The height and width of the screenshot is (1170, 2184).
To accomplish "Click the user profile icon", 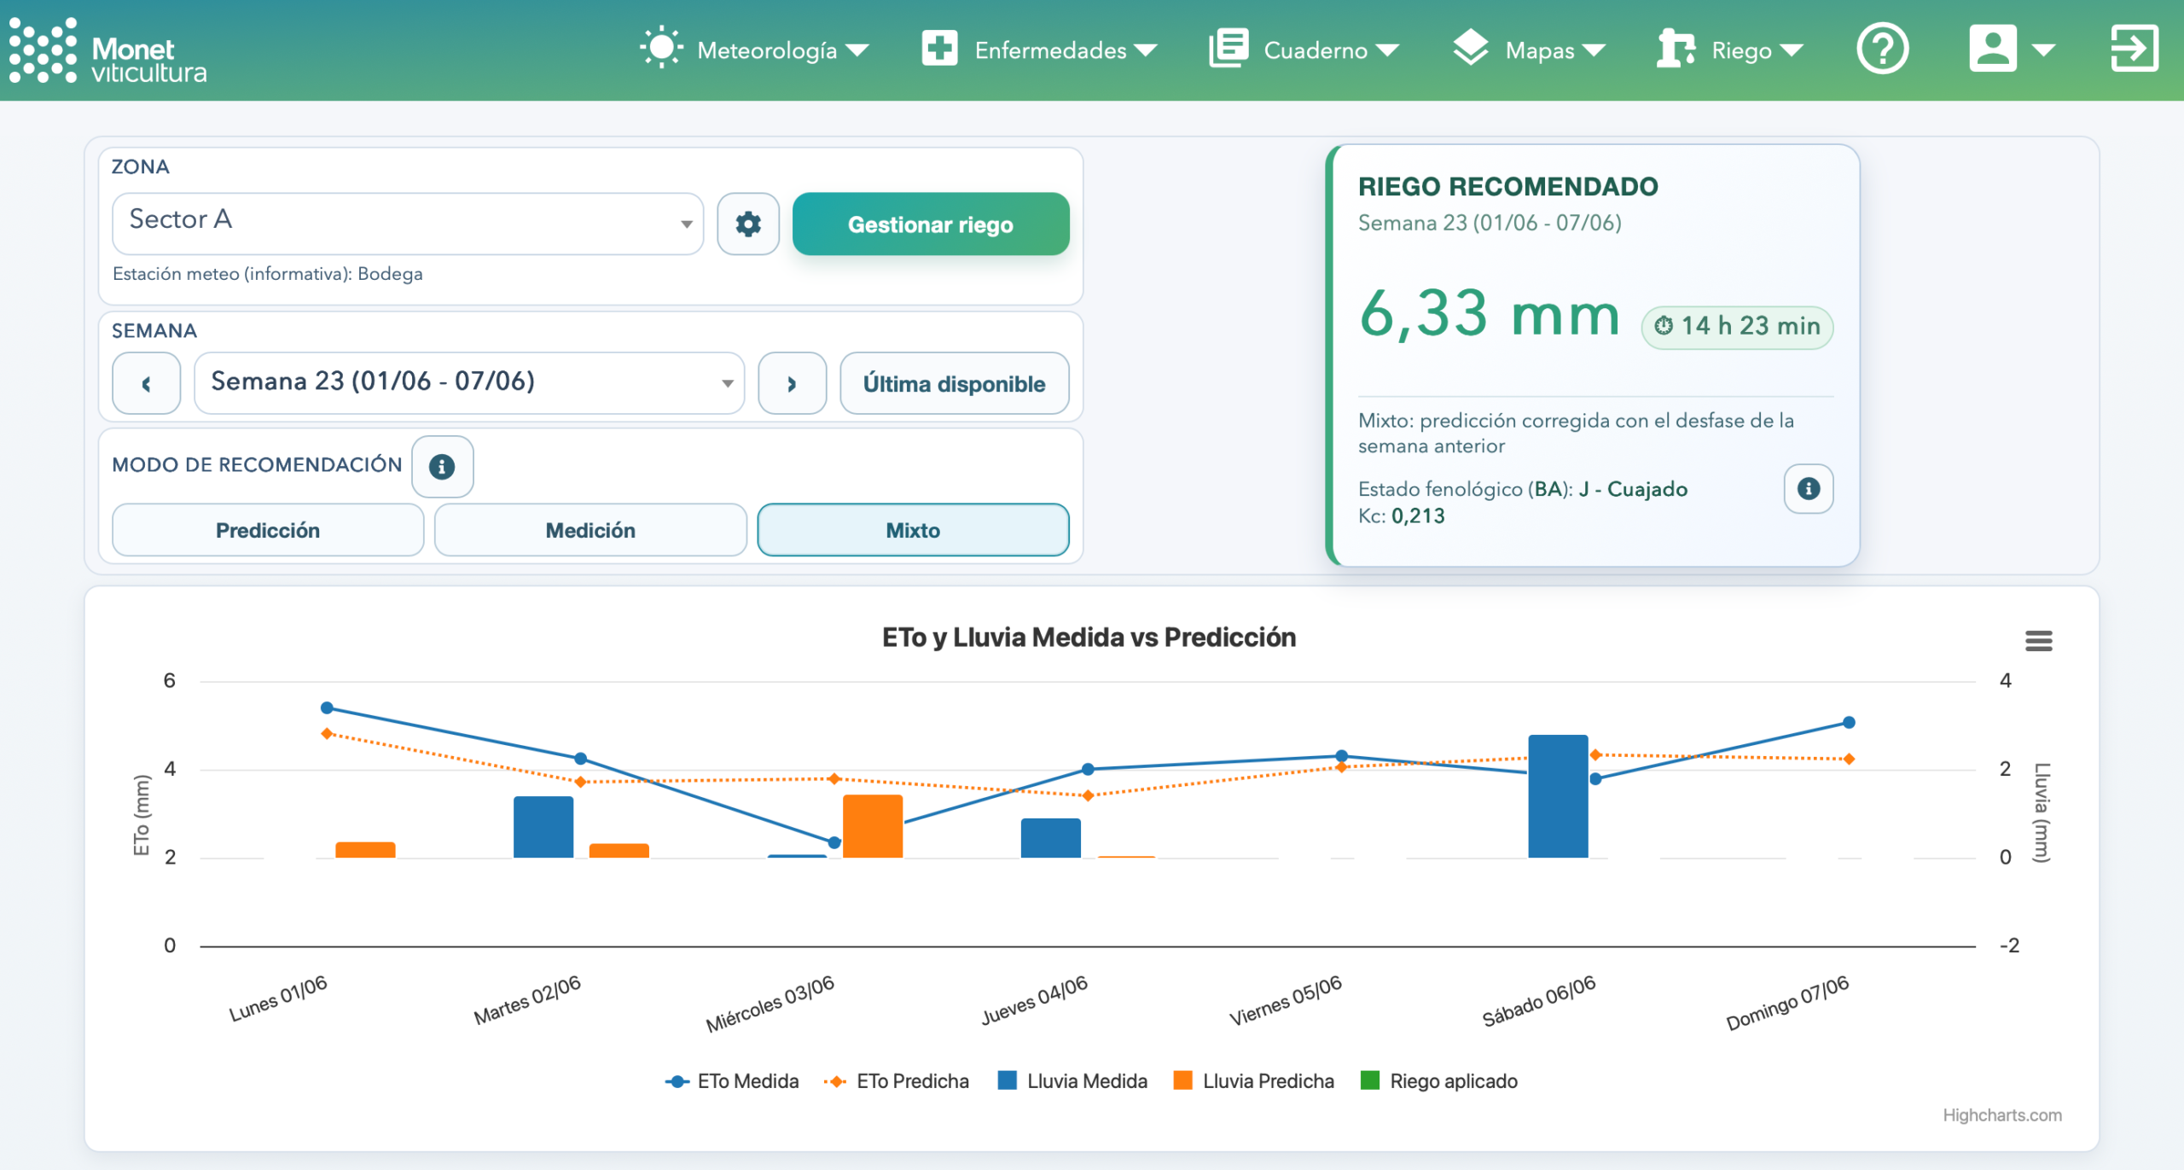I will pyautogui.click(x=1992, y=48).
